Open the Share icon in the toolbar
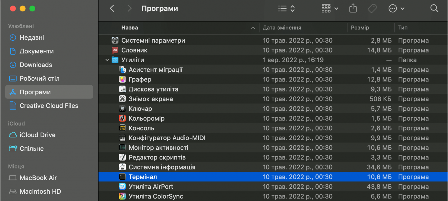This screenshot has height=201, width=448. pos(353,8)
